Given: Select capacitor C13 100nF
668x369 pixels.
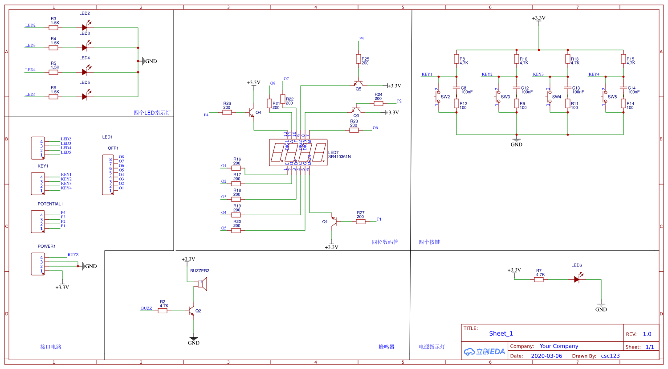Looking at the screenshot, I should pyautogui.click(x=568, y=88).
